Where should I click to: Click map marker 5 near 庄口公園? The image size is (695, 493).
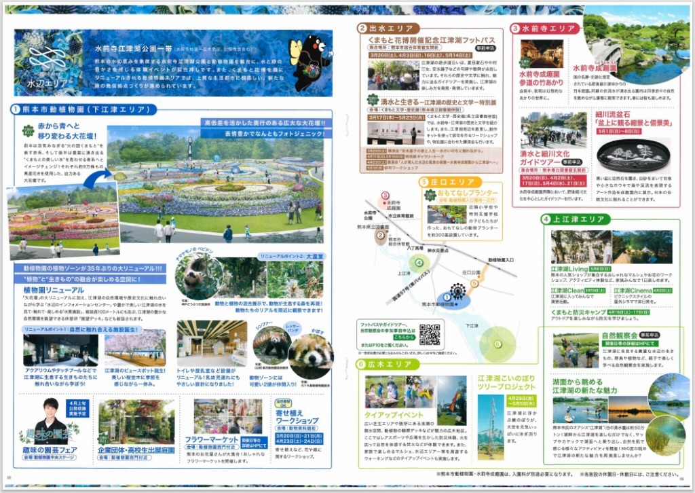tap(475, 283)
